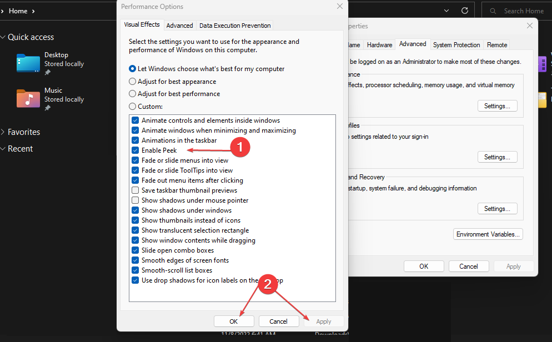Expand the Recent section

(x=3, y=149)
